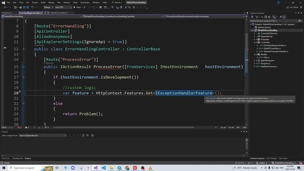Click the Properties wrench icon in Solution Explorer
Screen dimensions: 304x171
280,17
